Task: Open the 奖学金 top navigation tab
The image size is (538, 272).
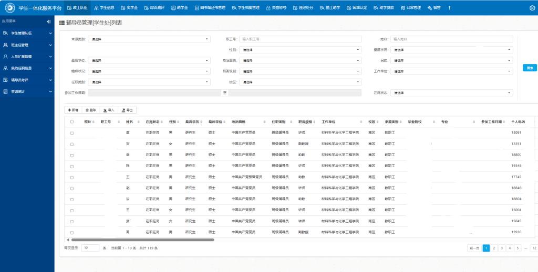Action: click(129, 8)
